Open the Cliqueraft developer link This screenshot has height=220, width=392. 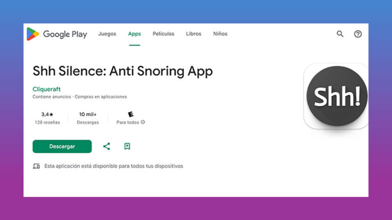(46, 89)
